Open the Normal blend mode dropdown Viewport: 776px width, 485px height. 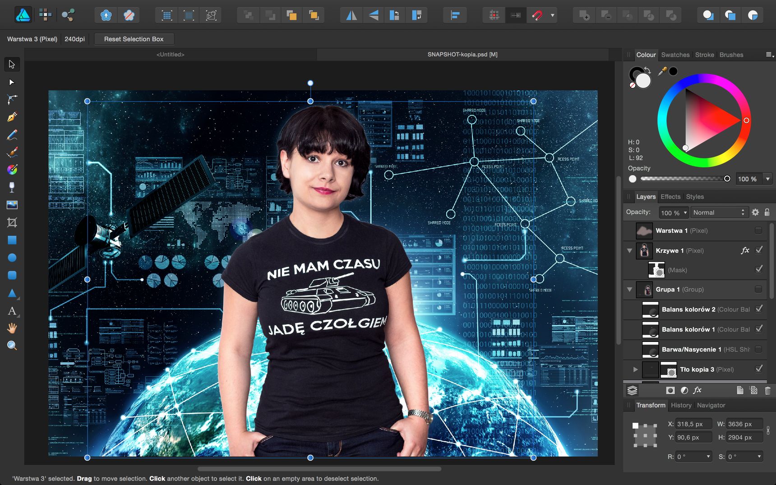point(719,212)
